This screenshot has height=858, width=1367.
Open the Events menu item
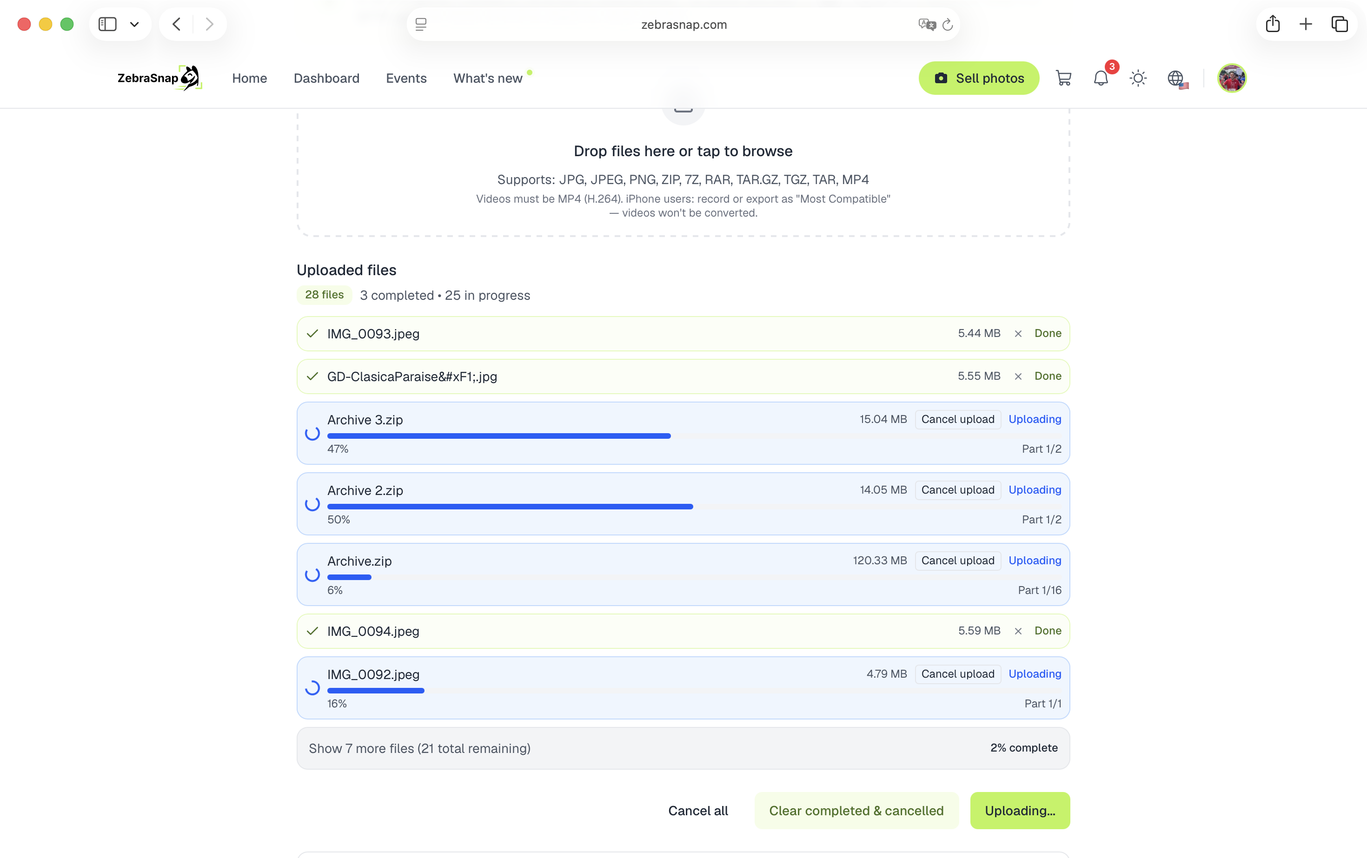[406, 78]
